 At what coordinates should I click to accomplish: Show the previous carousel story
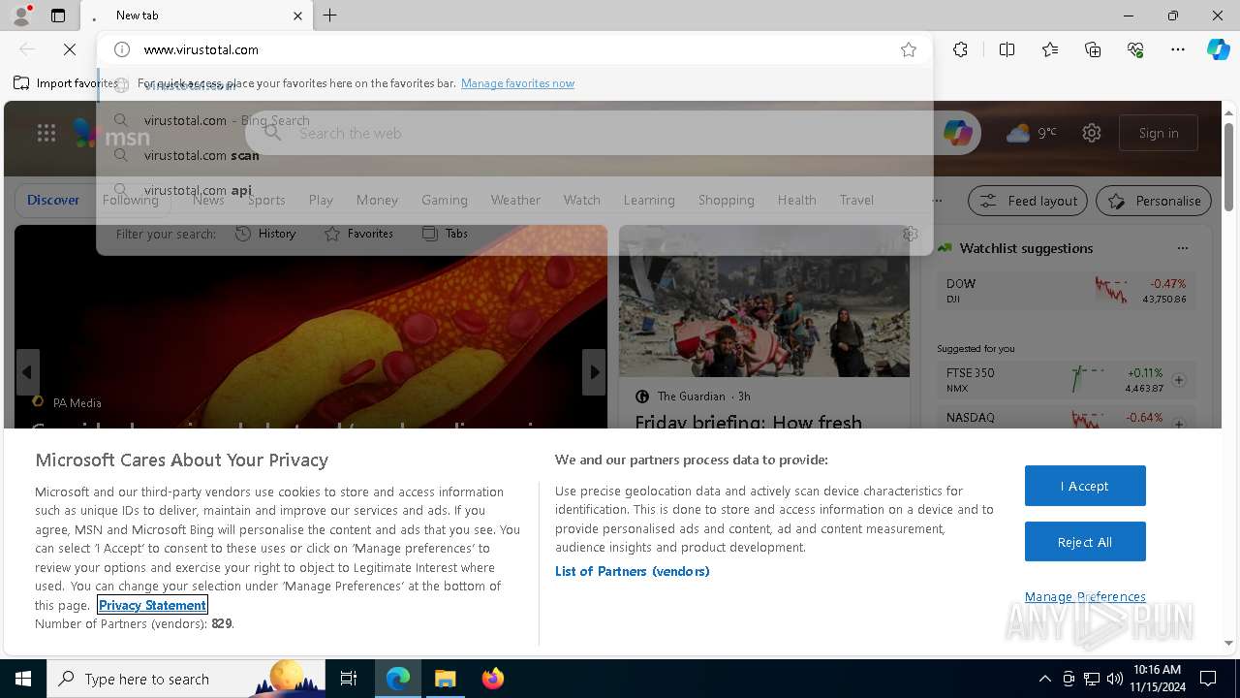pyautogui.click(x=27, y=372)
